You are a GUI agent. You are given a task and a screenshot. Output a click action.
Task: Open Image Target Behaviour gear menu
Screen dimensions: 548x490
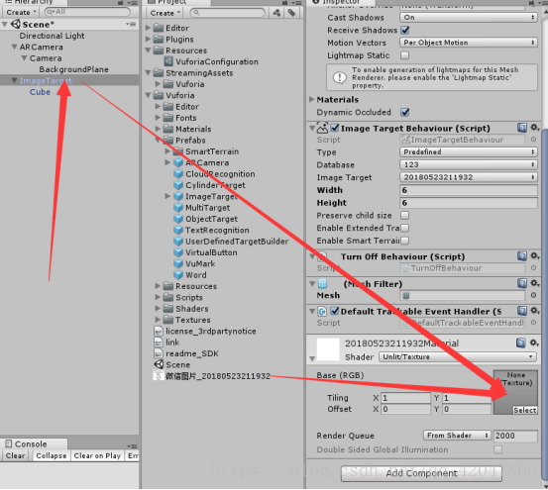tap(535, 128)
